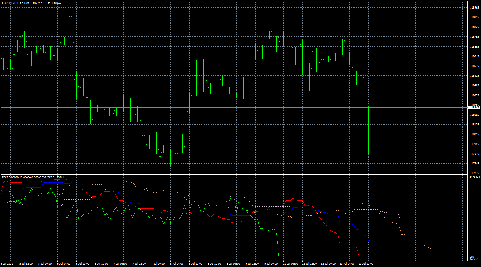The image size is (481, 267).
Task: Click the 8 Jul 04:00 time label
Action: (177, 264)
